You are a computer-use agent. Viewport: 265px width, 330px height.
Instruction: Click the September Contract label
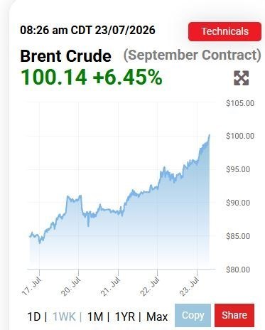[193, 55]
